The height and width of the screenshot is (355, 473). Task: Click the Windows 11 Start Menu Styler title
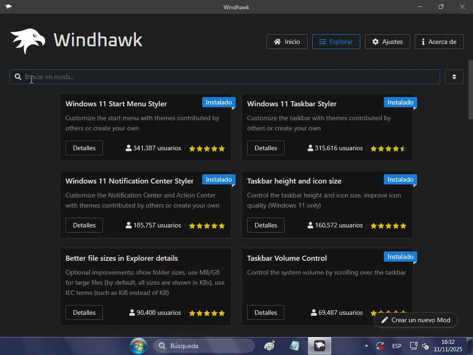click(x=116, y=104)
